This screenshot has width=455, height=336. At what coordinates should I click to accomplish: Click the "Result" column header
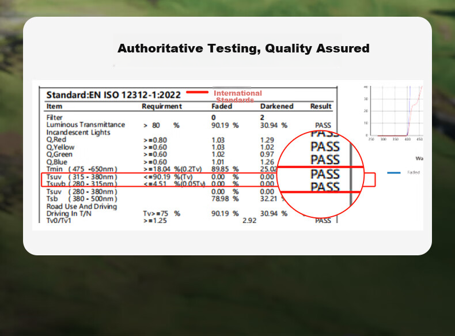[x=321, y=106]
